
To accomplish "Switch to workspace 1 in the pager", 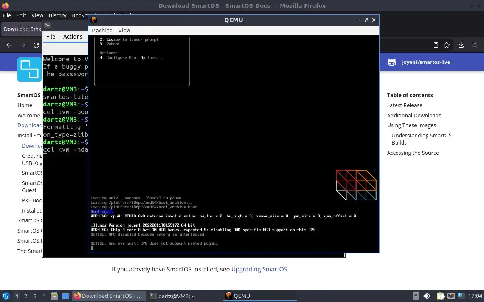I will (x=17, y=296).
